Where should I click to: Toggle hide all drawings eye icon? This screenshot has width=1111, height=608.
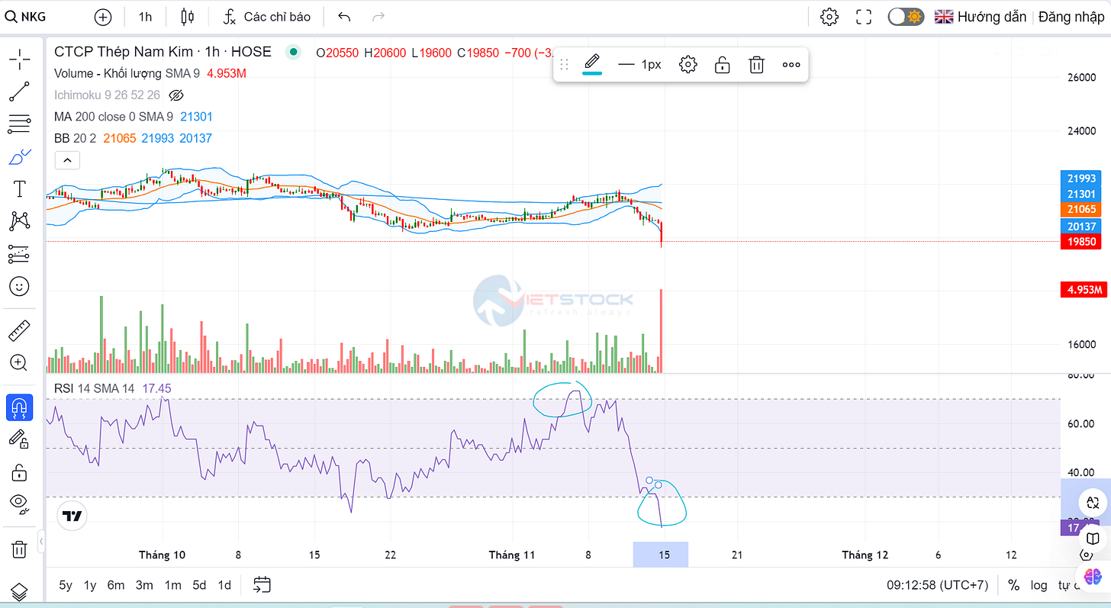pos(19,504)
